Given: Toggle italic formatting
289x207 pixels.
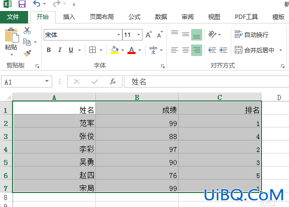Looking at the screenshot, I should (x=60, y=50).
